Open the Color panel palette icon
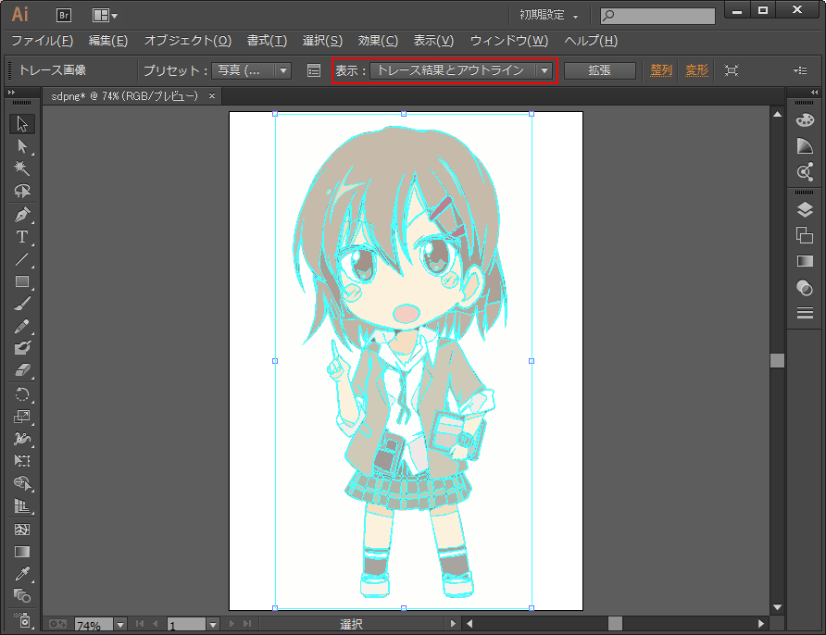 click(x=805, y=120)
